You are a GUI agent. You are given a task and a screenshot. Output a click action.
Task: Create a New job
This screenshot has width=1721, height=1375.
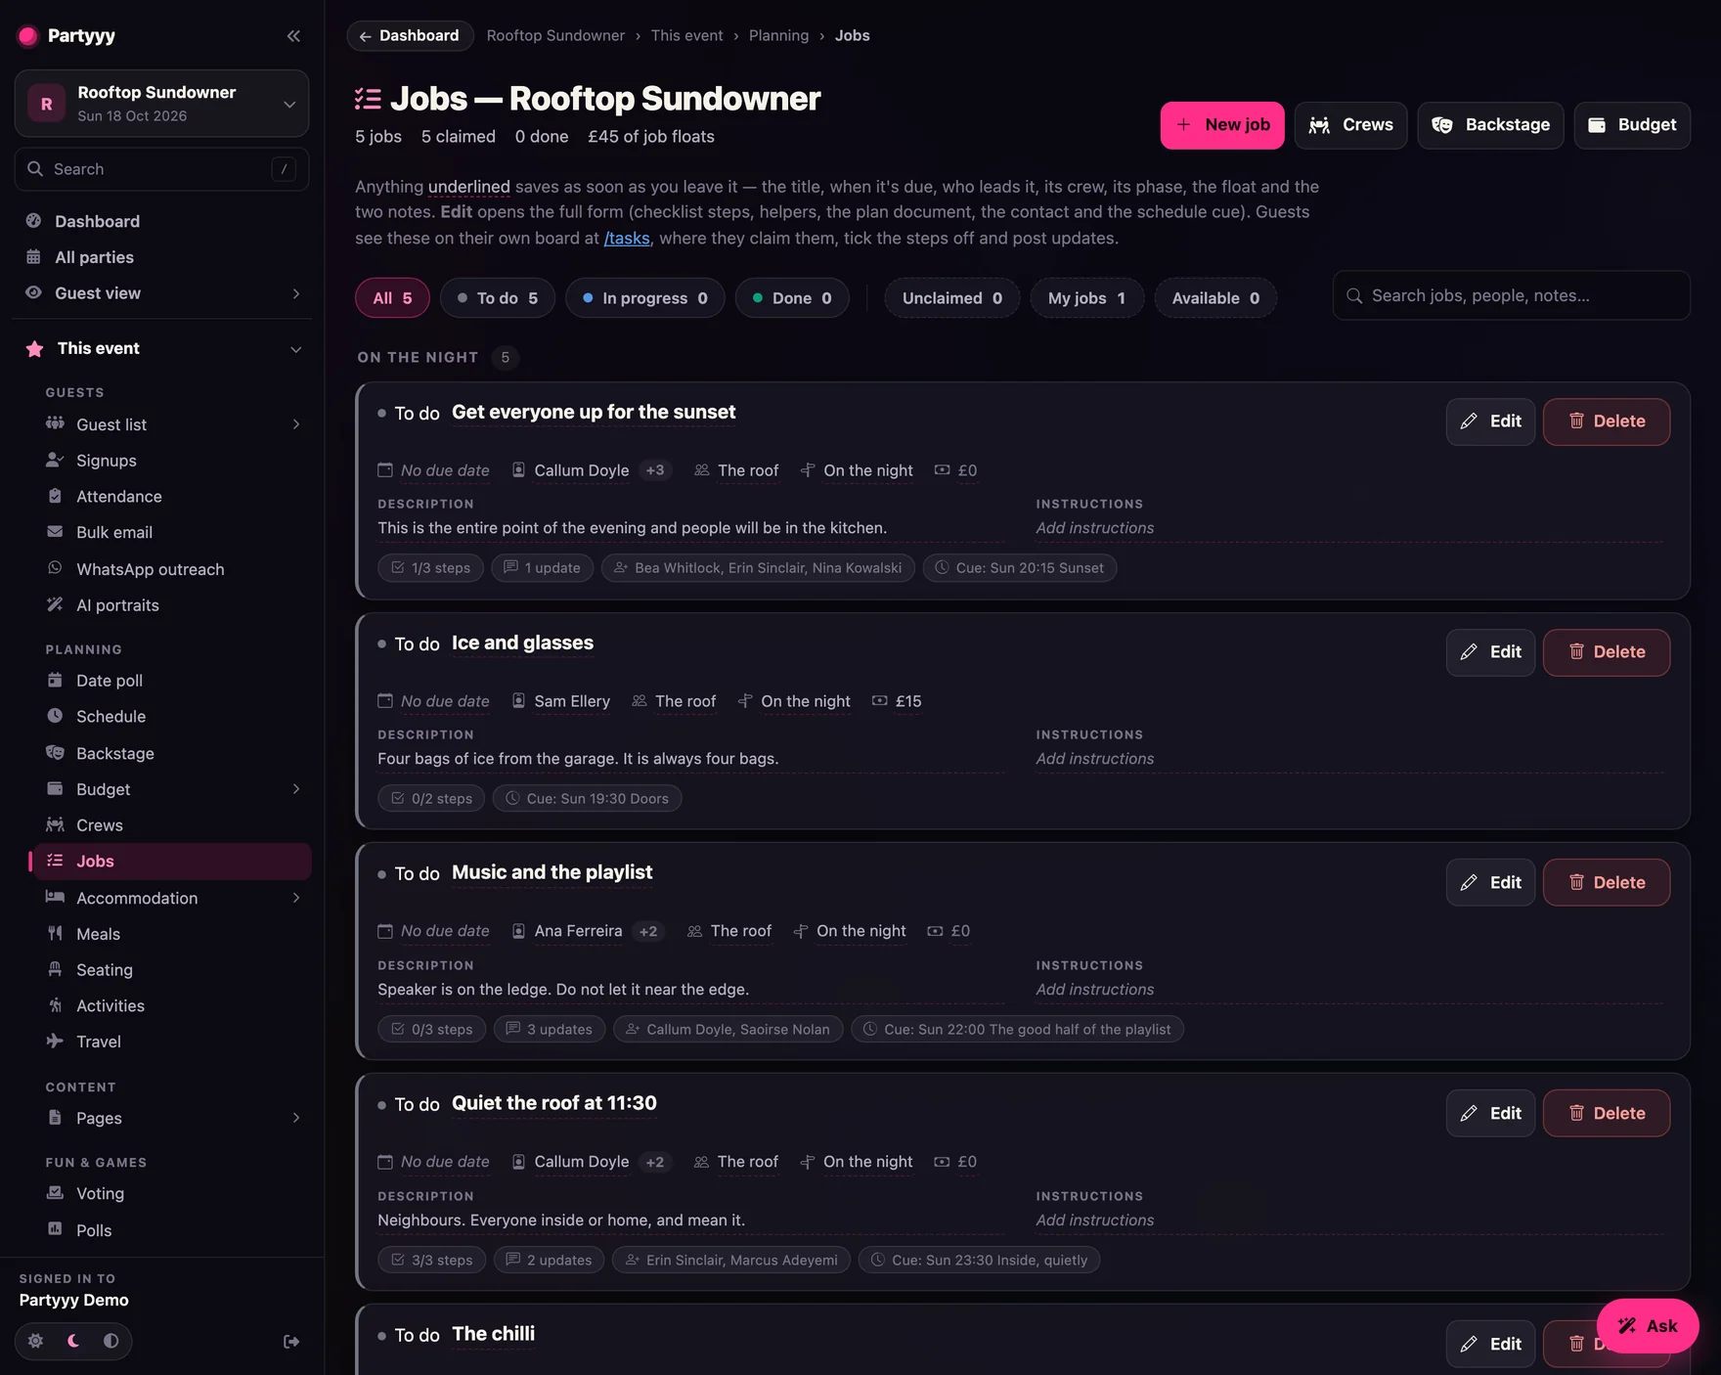(x=1222, y=125)
